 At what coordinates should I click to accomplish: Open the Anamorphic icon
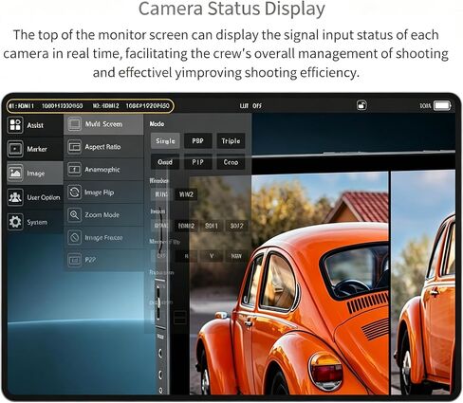point(75,170)
